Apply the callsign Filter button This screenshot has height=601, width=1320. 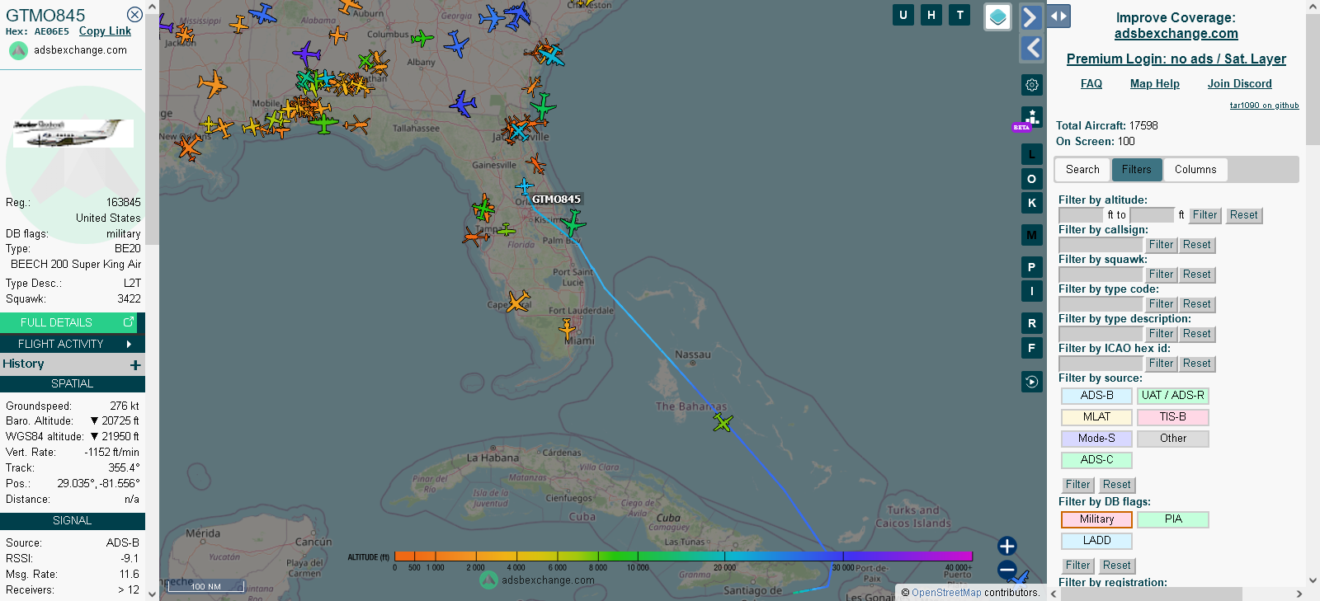1162,245
